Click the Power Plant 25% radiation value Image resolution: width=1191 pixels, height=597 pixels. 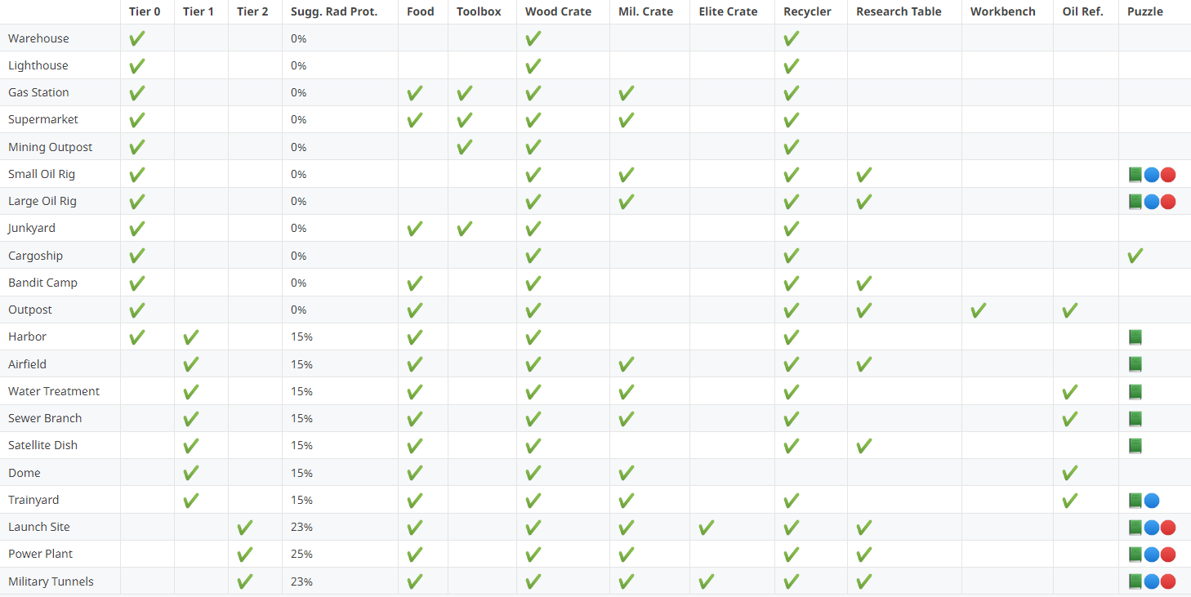pos(301,554)
